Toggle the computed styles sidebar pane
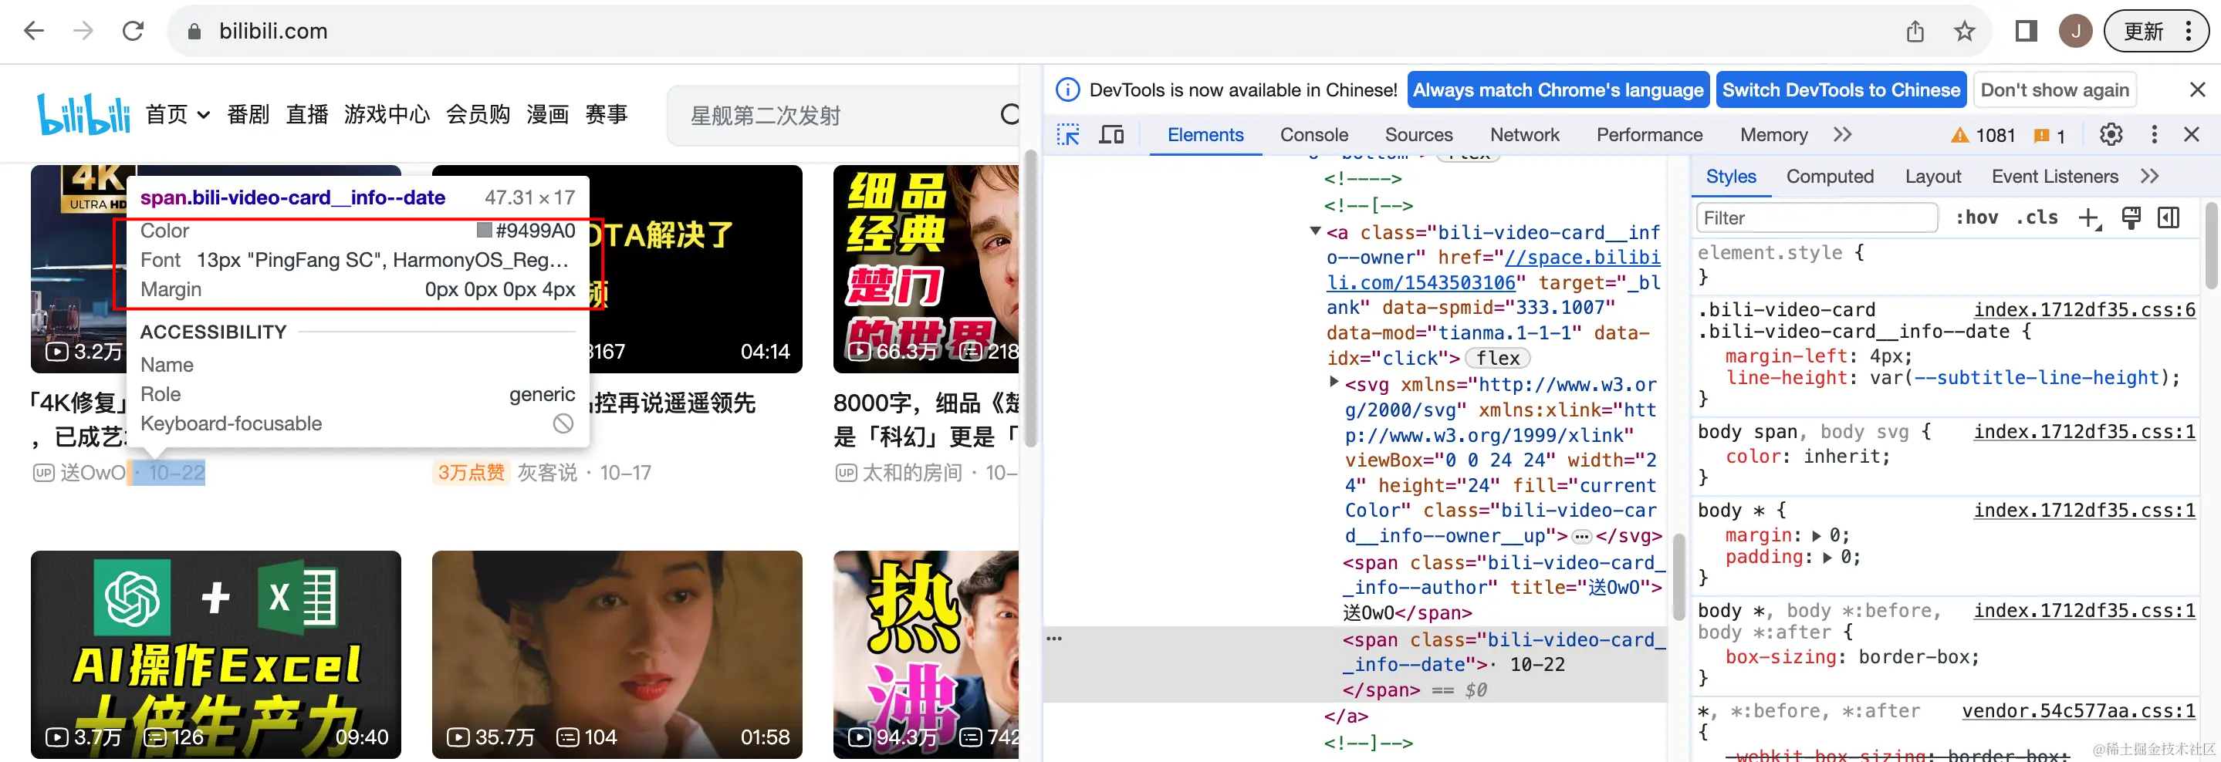The width and height of the screenshot is (2221, 762). [2168, 218]
